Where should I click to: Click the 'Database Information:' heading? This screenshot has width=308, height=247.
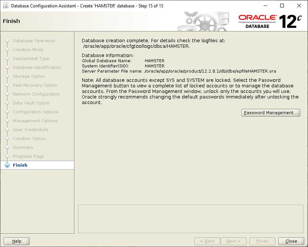pos(107,56)
